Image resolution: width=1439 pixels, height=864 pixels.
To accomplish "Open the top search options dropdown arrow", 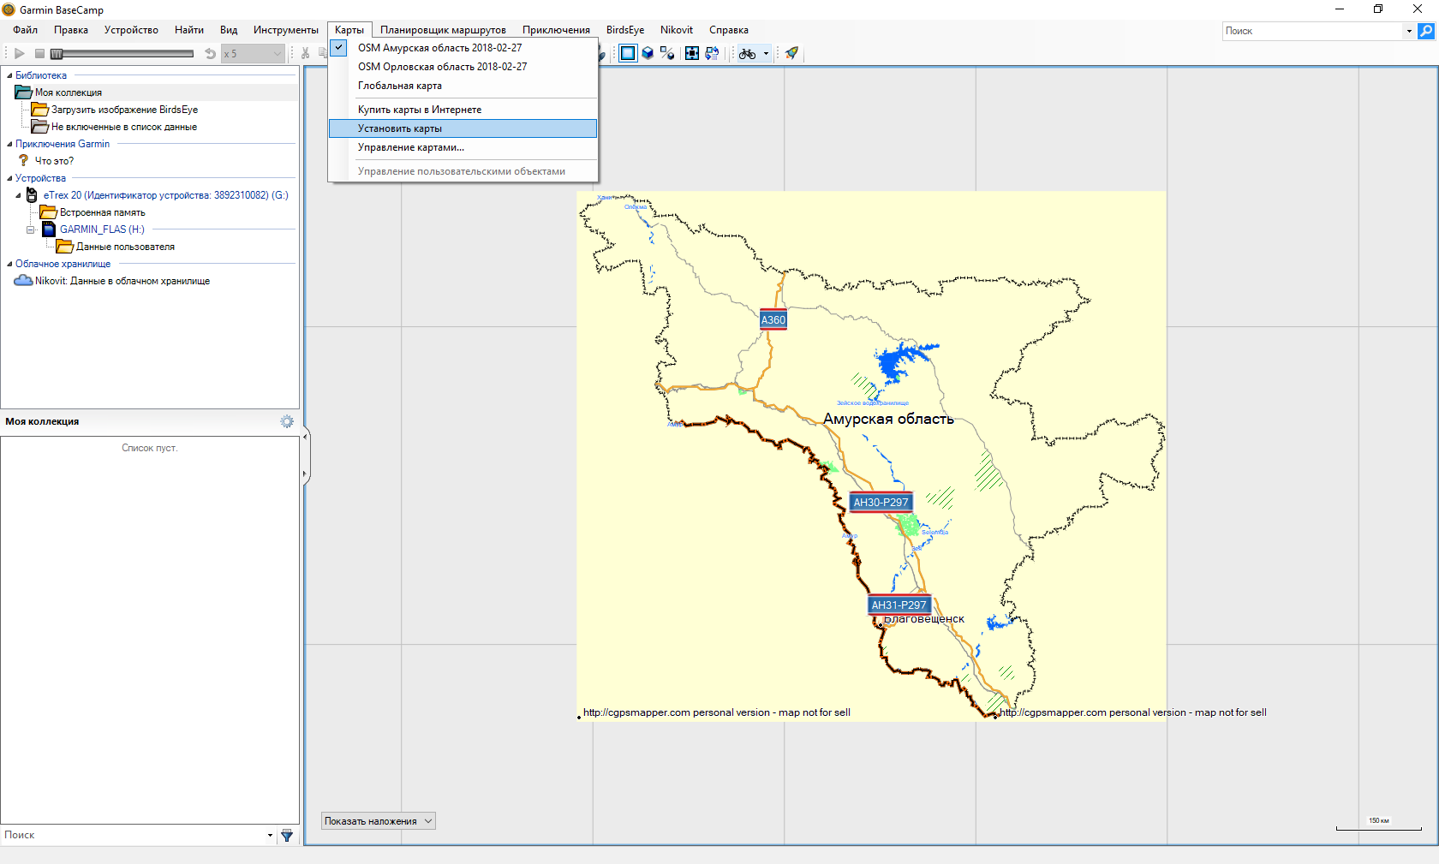I will (1409, 31).
